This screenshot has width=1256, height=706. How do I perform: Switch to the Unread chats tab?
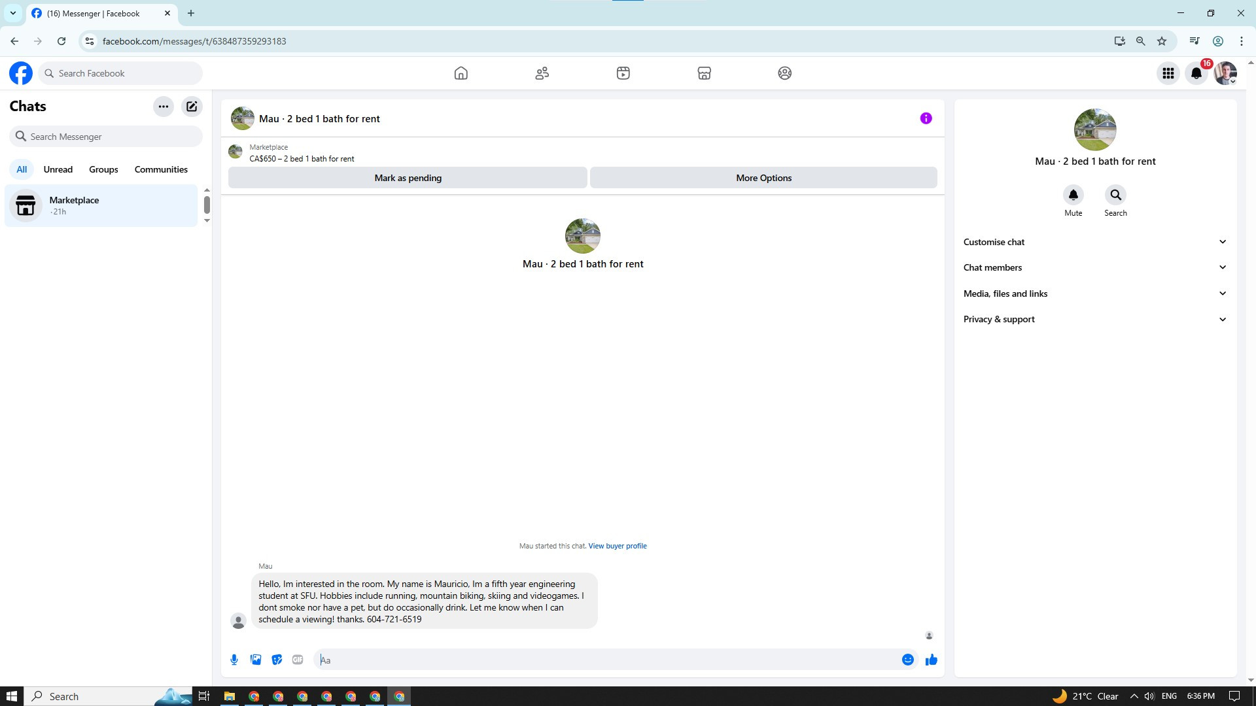pyautogui.click(x=58, y=169)
